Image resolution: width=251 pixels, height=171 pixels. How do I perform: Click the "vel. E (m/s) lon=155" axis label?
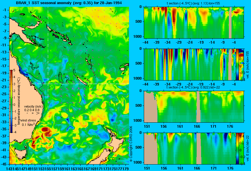248,65
